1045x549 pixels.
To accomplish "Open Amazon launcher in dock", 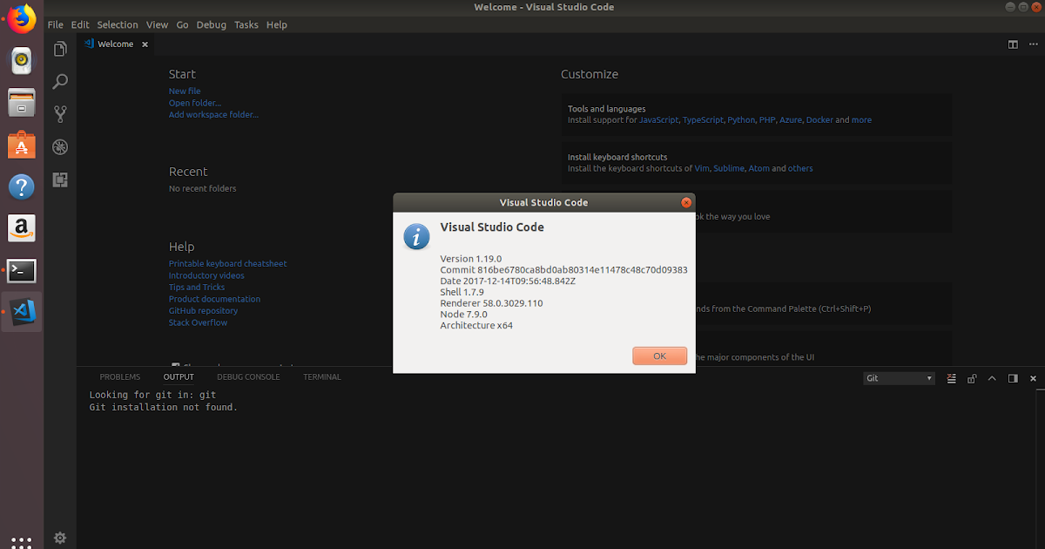I will tap(22, 228).
